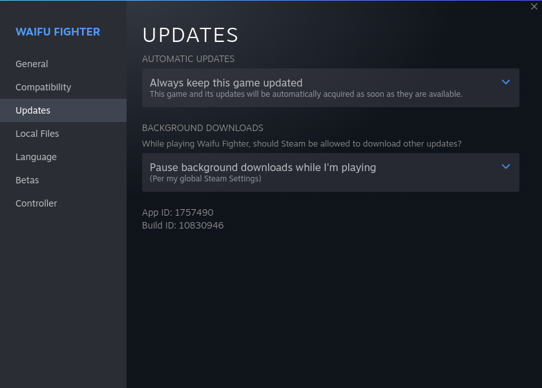Open the Language settings tab
Viewport: 542px width, 388px height.
click(63, 157)
